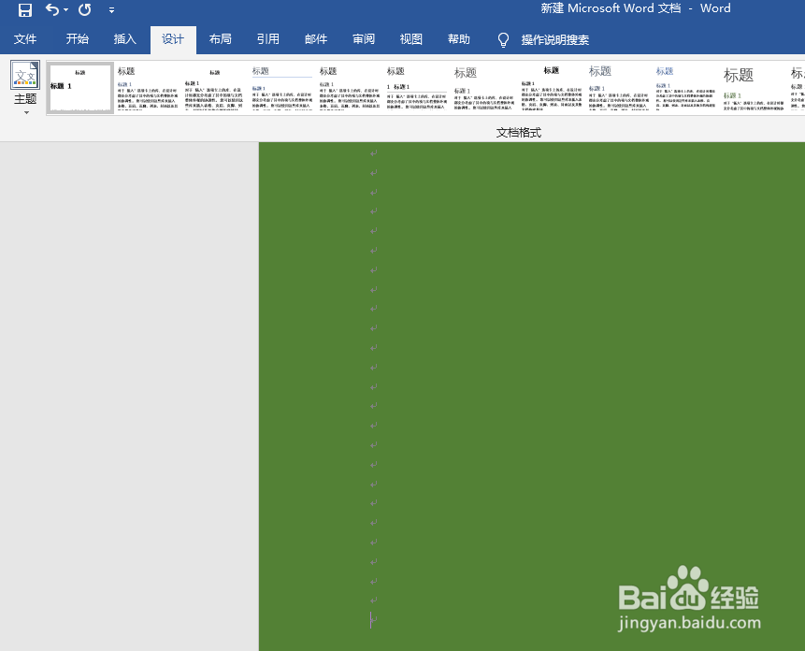Click inside the green document page

514,374
